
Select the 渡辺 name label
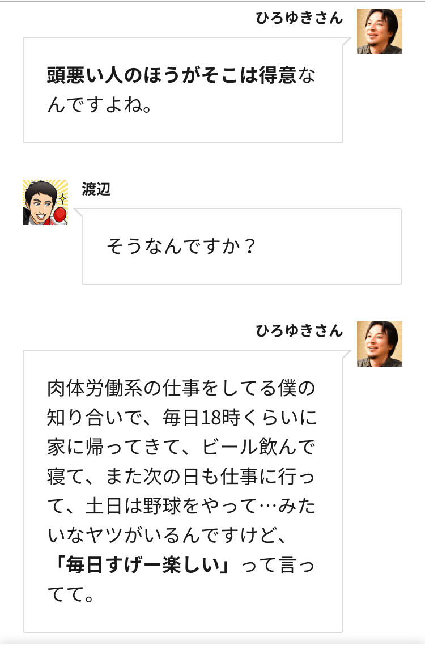(x=96, y=189)
